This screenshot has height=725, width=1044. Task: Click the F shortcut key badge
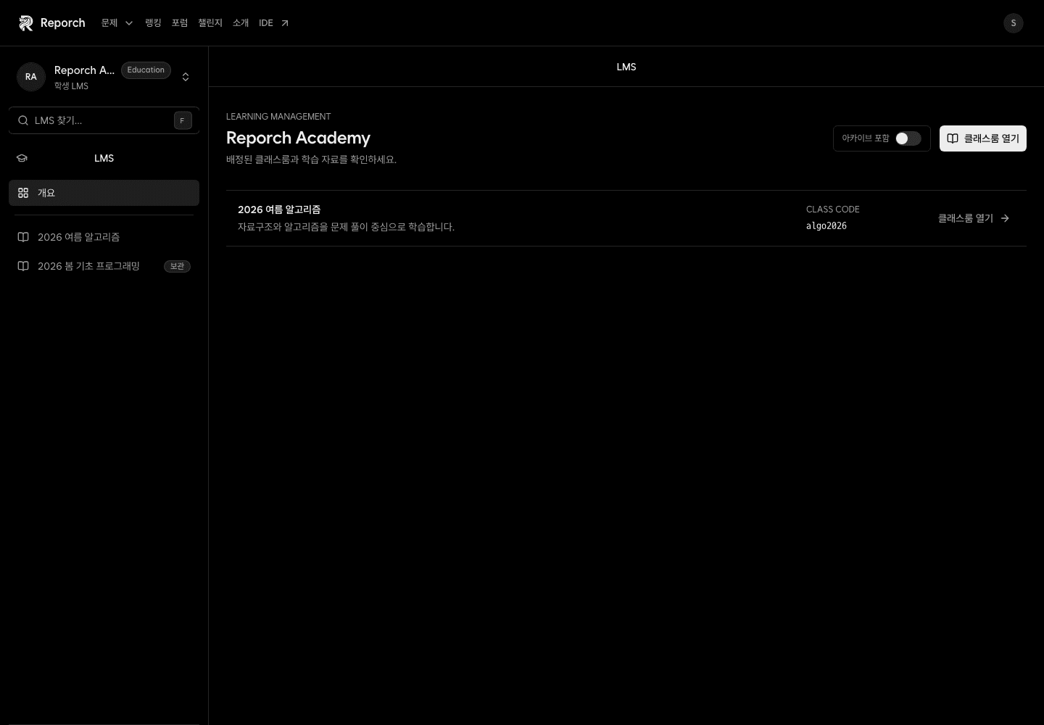click(183, 120)
